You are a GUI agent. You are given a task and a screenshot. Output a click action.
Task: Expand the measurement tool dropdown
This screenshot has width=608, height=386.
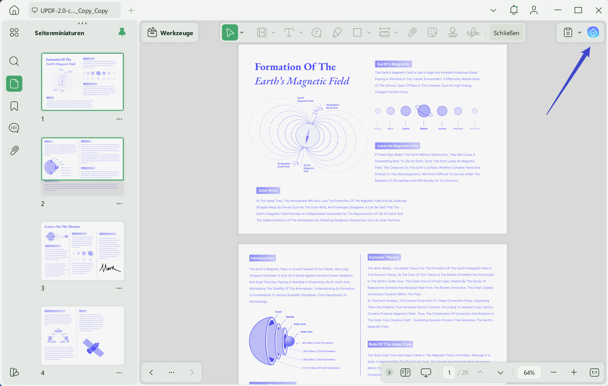[x=396, y=32]
